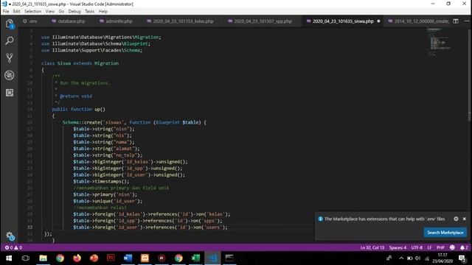Switch to the adminlte.php tab
This screenshot has height=265, width=472.
pyautogui.click(x=116, y=21)
